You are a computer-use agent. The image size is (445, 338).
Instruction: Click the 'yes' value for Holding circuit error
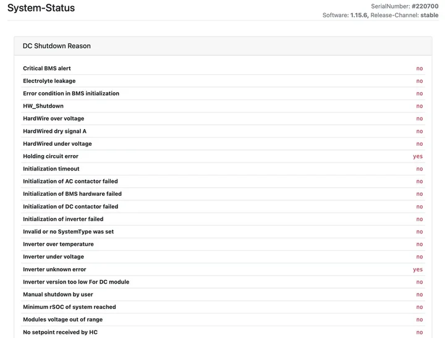pos(418,156)
